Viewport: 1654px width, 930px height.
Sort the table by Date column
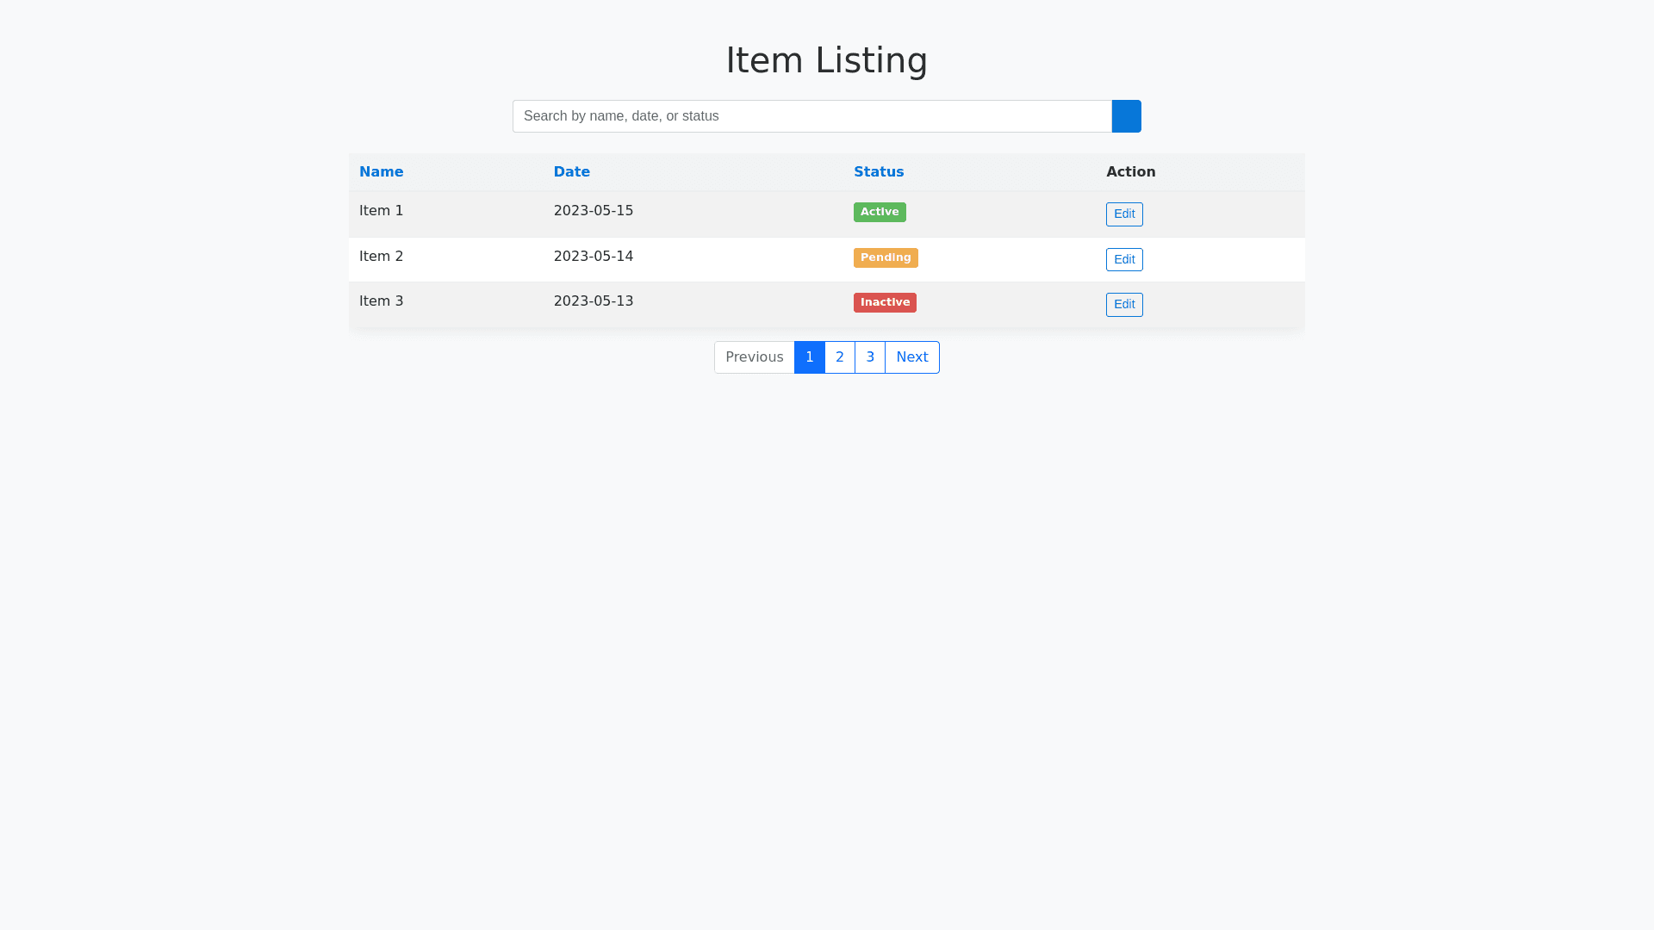pyautogui.click(x=571, y=172)
